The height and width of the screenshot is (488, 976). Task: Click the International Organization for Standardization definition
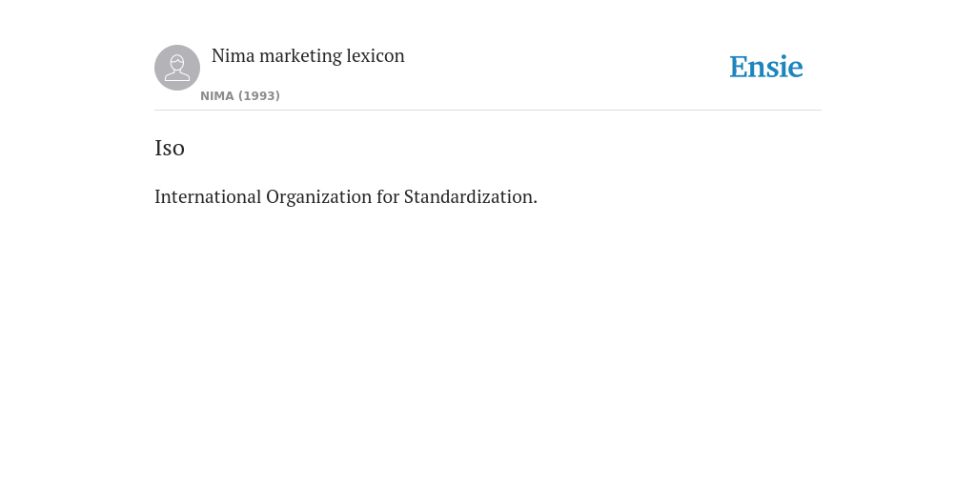(346, 196)
